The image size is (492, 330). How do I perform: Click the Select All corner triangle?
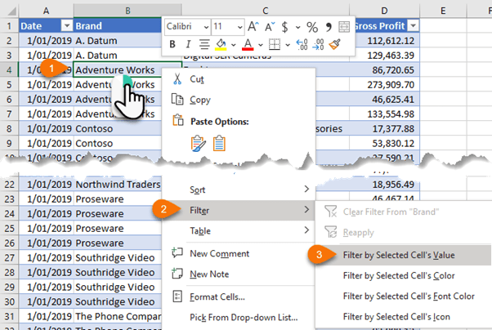[11, 11]
